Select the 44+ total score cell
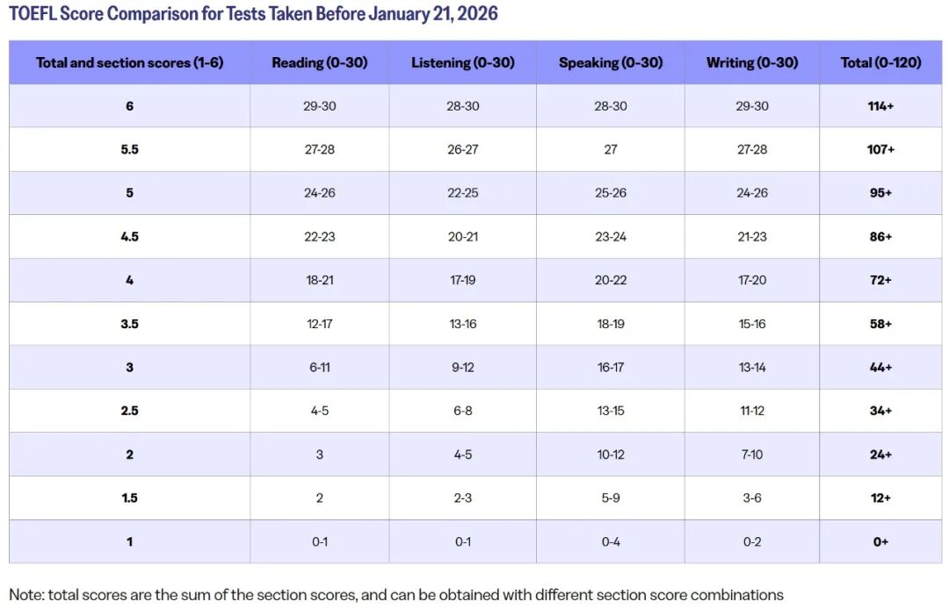949x609 pixels. point(880,368)
